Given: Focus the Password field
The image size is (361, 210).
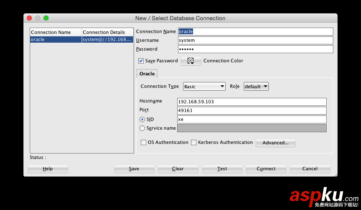Looking at the screenshot, I should pos(255,49).
